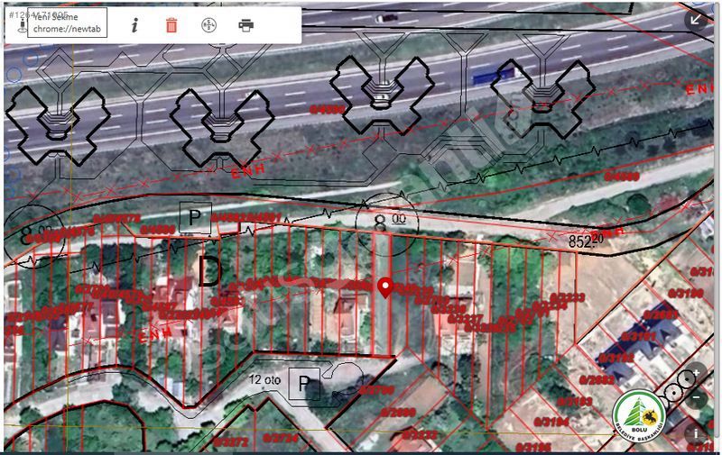722x455 pixels.
Task: Click the 'P' parking symbol beside '12 oto'
Action: click(305, 386)
